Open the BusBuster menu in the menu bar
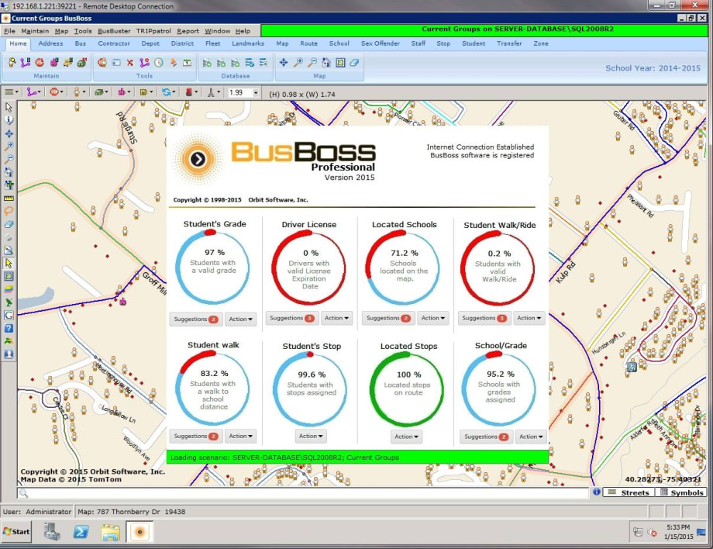Image resolution: width=713 pixels, height=549 pixels. tap(115, 31)
